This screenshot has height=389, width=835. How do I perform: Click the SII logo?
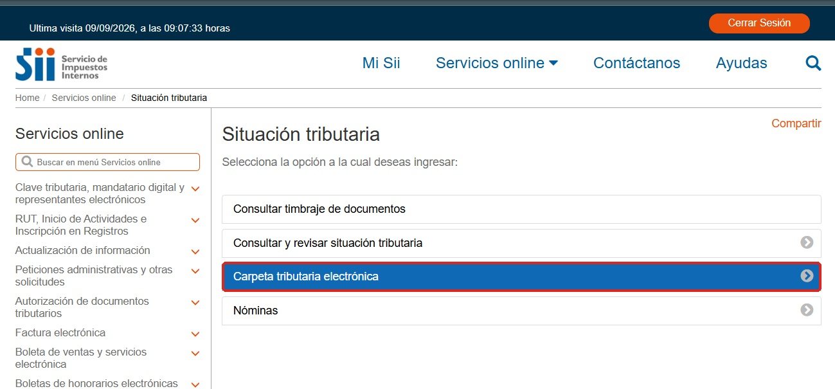coord(62,64)
